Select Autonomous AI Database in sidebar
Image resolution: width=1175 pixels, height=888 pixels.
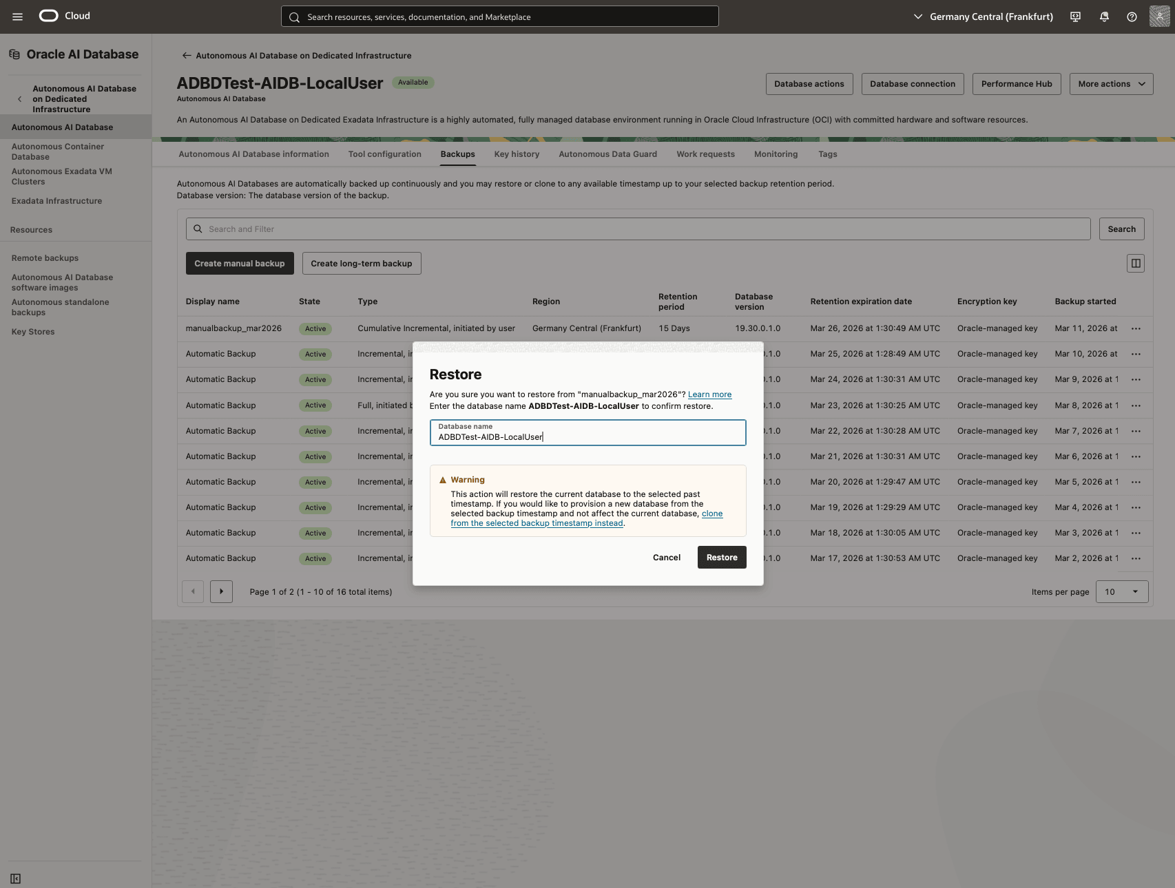pyautogui.click(x=76, y=127)
